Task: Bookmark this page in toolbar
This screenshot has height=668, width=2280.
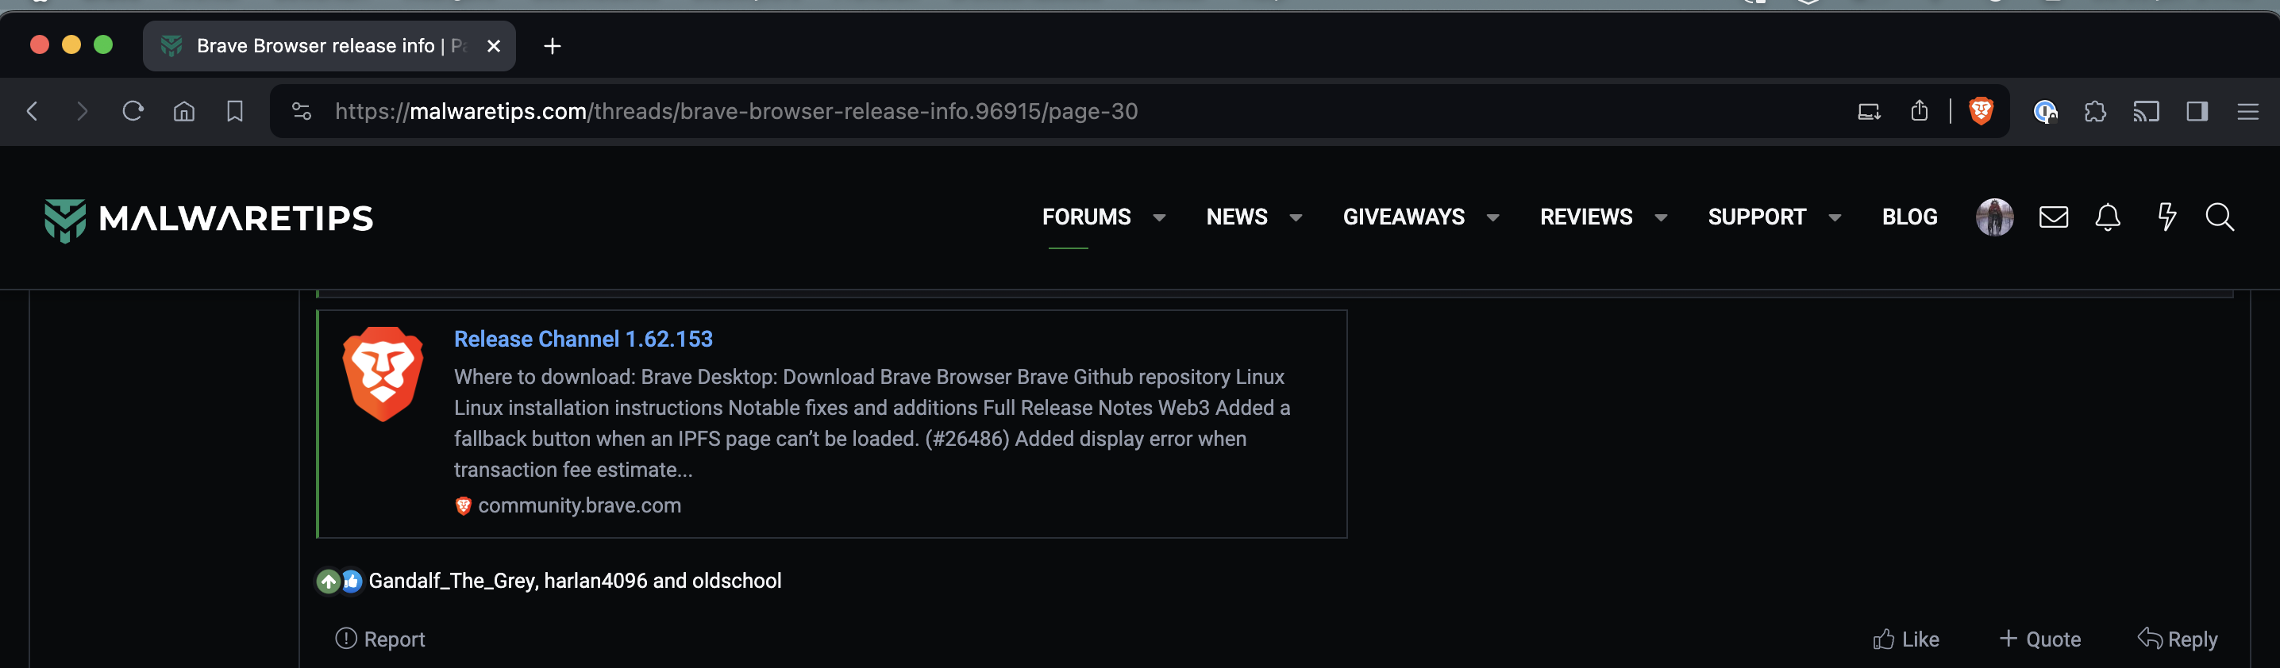Action: click(x=234, y=112)
